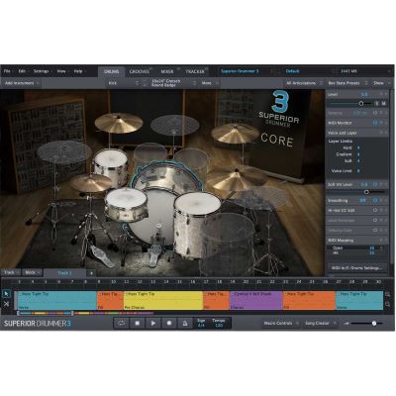
Task: Open the Settings menu
Action: (x=42, y=71)
